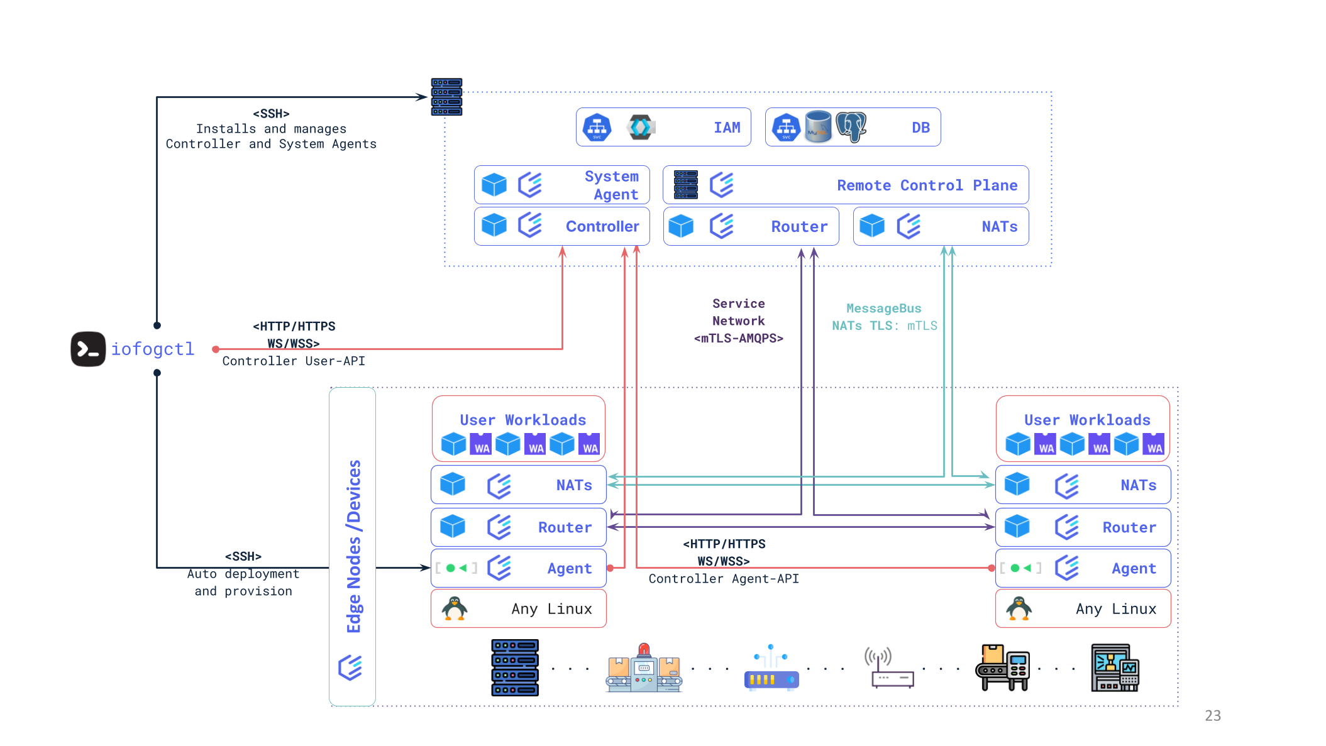Click the industrial control panel icon far right
This screenshot has width=1326, height=746.
[1115, 667]
